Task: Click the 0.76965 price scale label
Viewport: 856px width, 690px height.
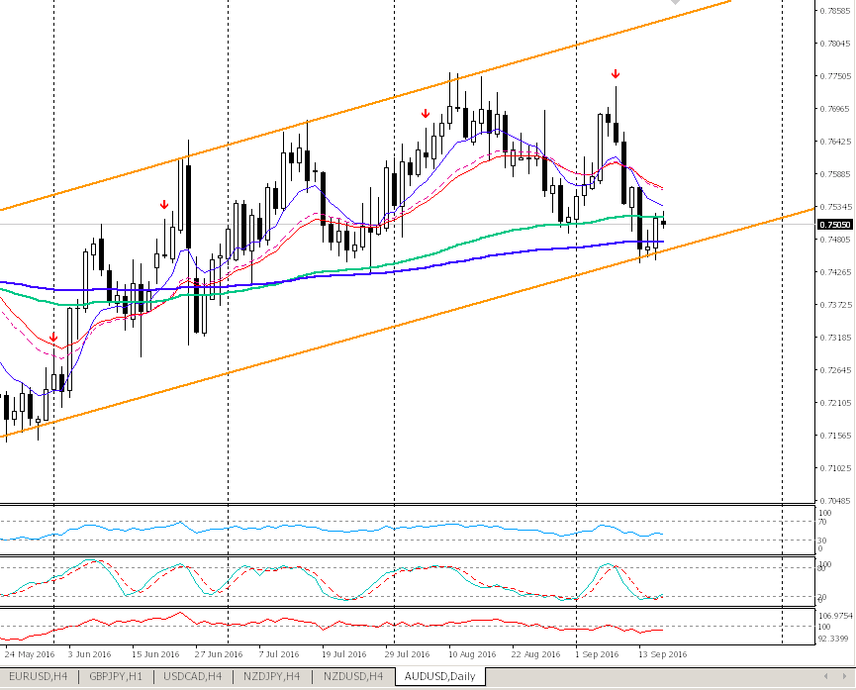Action: coord(835,109)
